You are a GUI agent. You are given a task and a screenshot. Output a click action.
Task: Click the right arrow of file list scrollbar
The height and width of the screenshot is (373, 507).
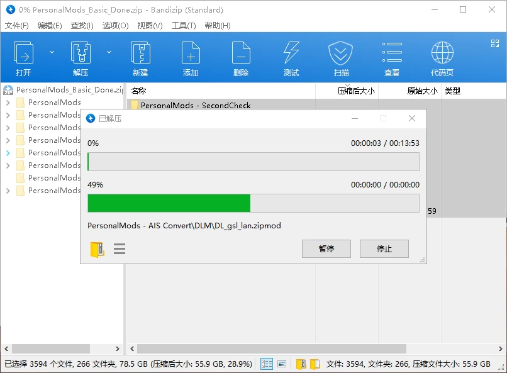(501, 348)
